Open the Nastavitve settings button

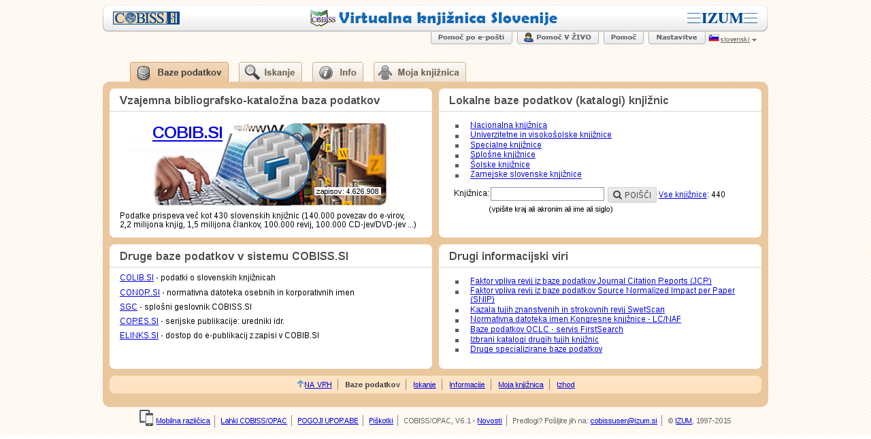(676, 37)
